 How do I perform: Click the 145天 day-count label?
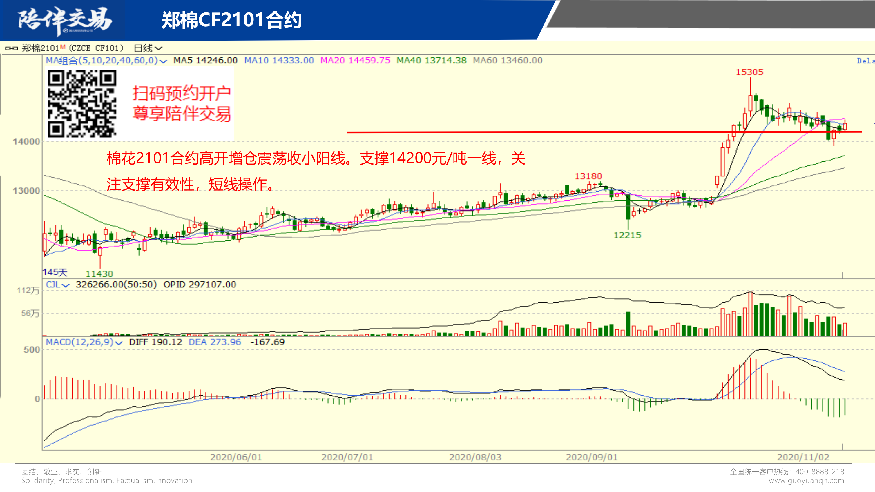(55, 272)
